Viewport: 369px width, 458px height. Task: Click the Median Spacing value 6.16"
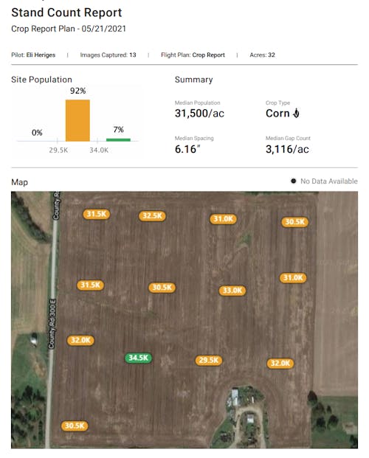tap(187, 149)
